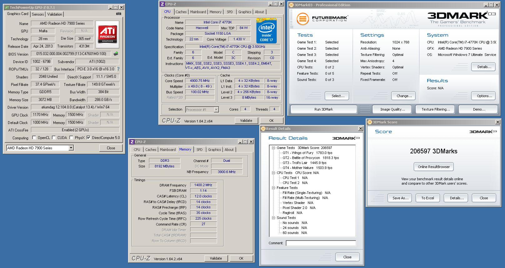Click the Close button in GPU-Z
Screen dimensions: 505x268
click(111, 148)
